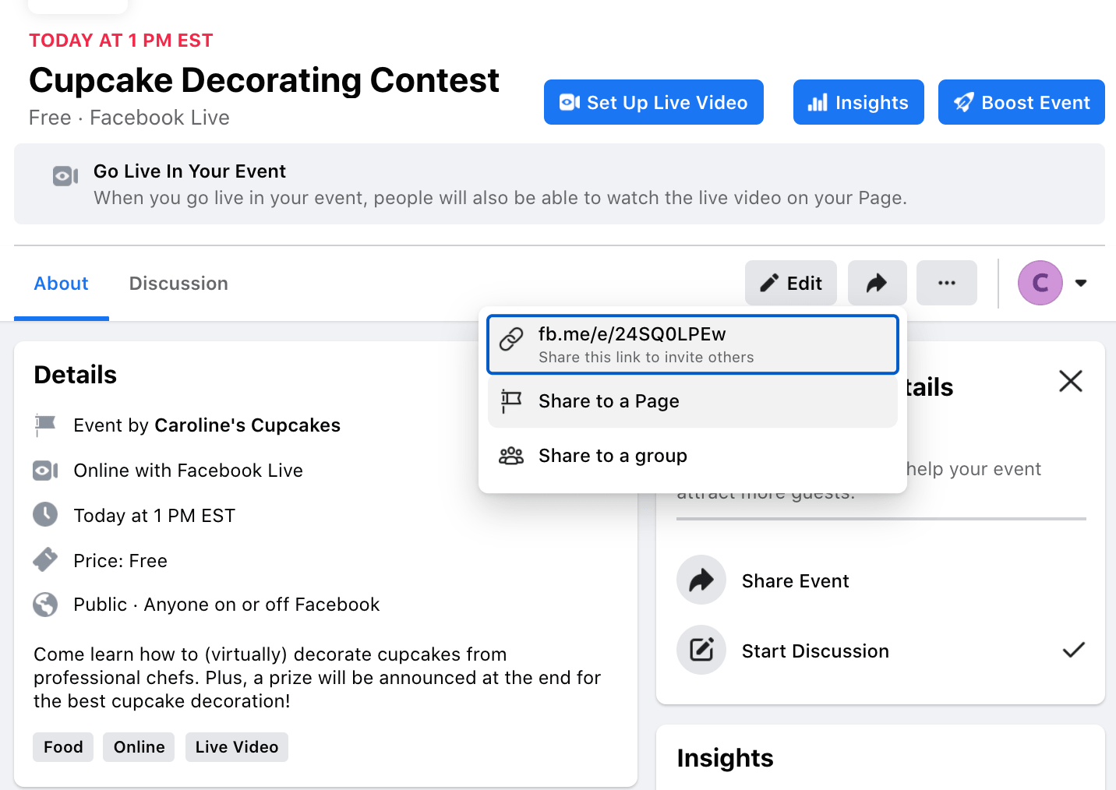This screenshot has width=1116, height=790.
Task: Click the camera icon in Go Live banner
Action: click(x=65, y=177)
